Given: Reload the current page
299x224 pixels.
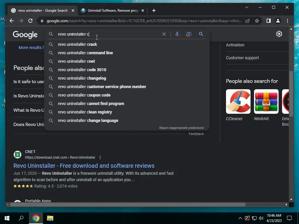Looking at the screenshot, I should click(x=30, y=21).
